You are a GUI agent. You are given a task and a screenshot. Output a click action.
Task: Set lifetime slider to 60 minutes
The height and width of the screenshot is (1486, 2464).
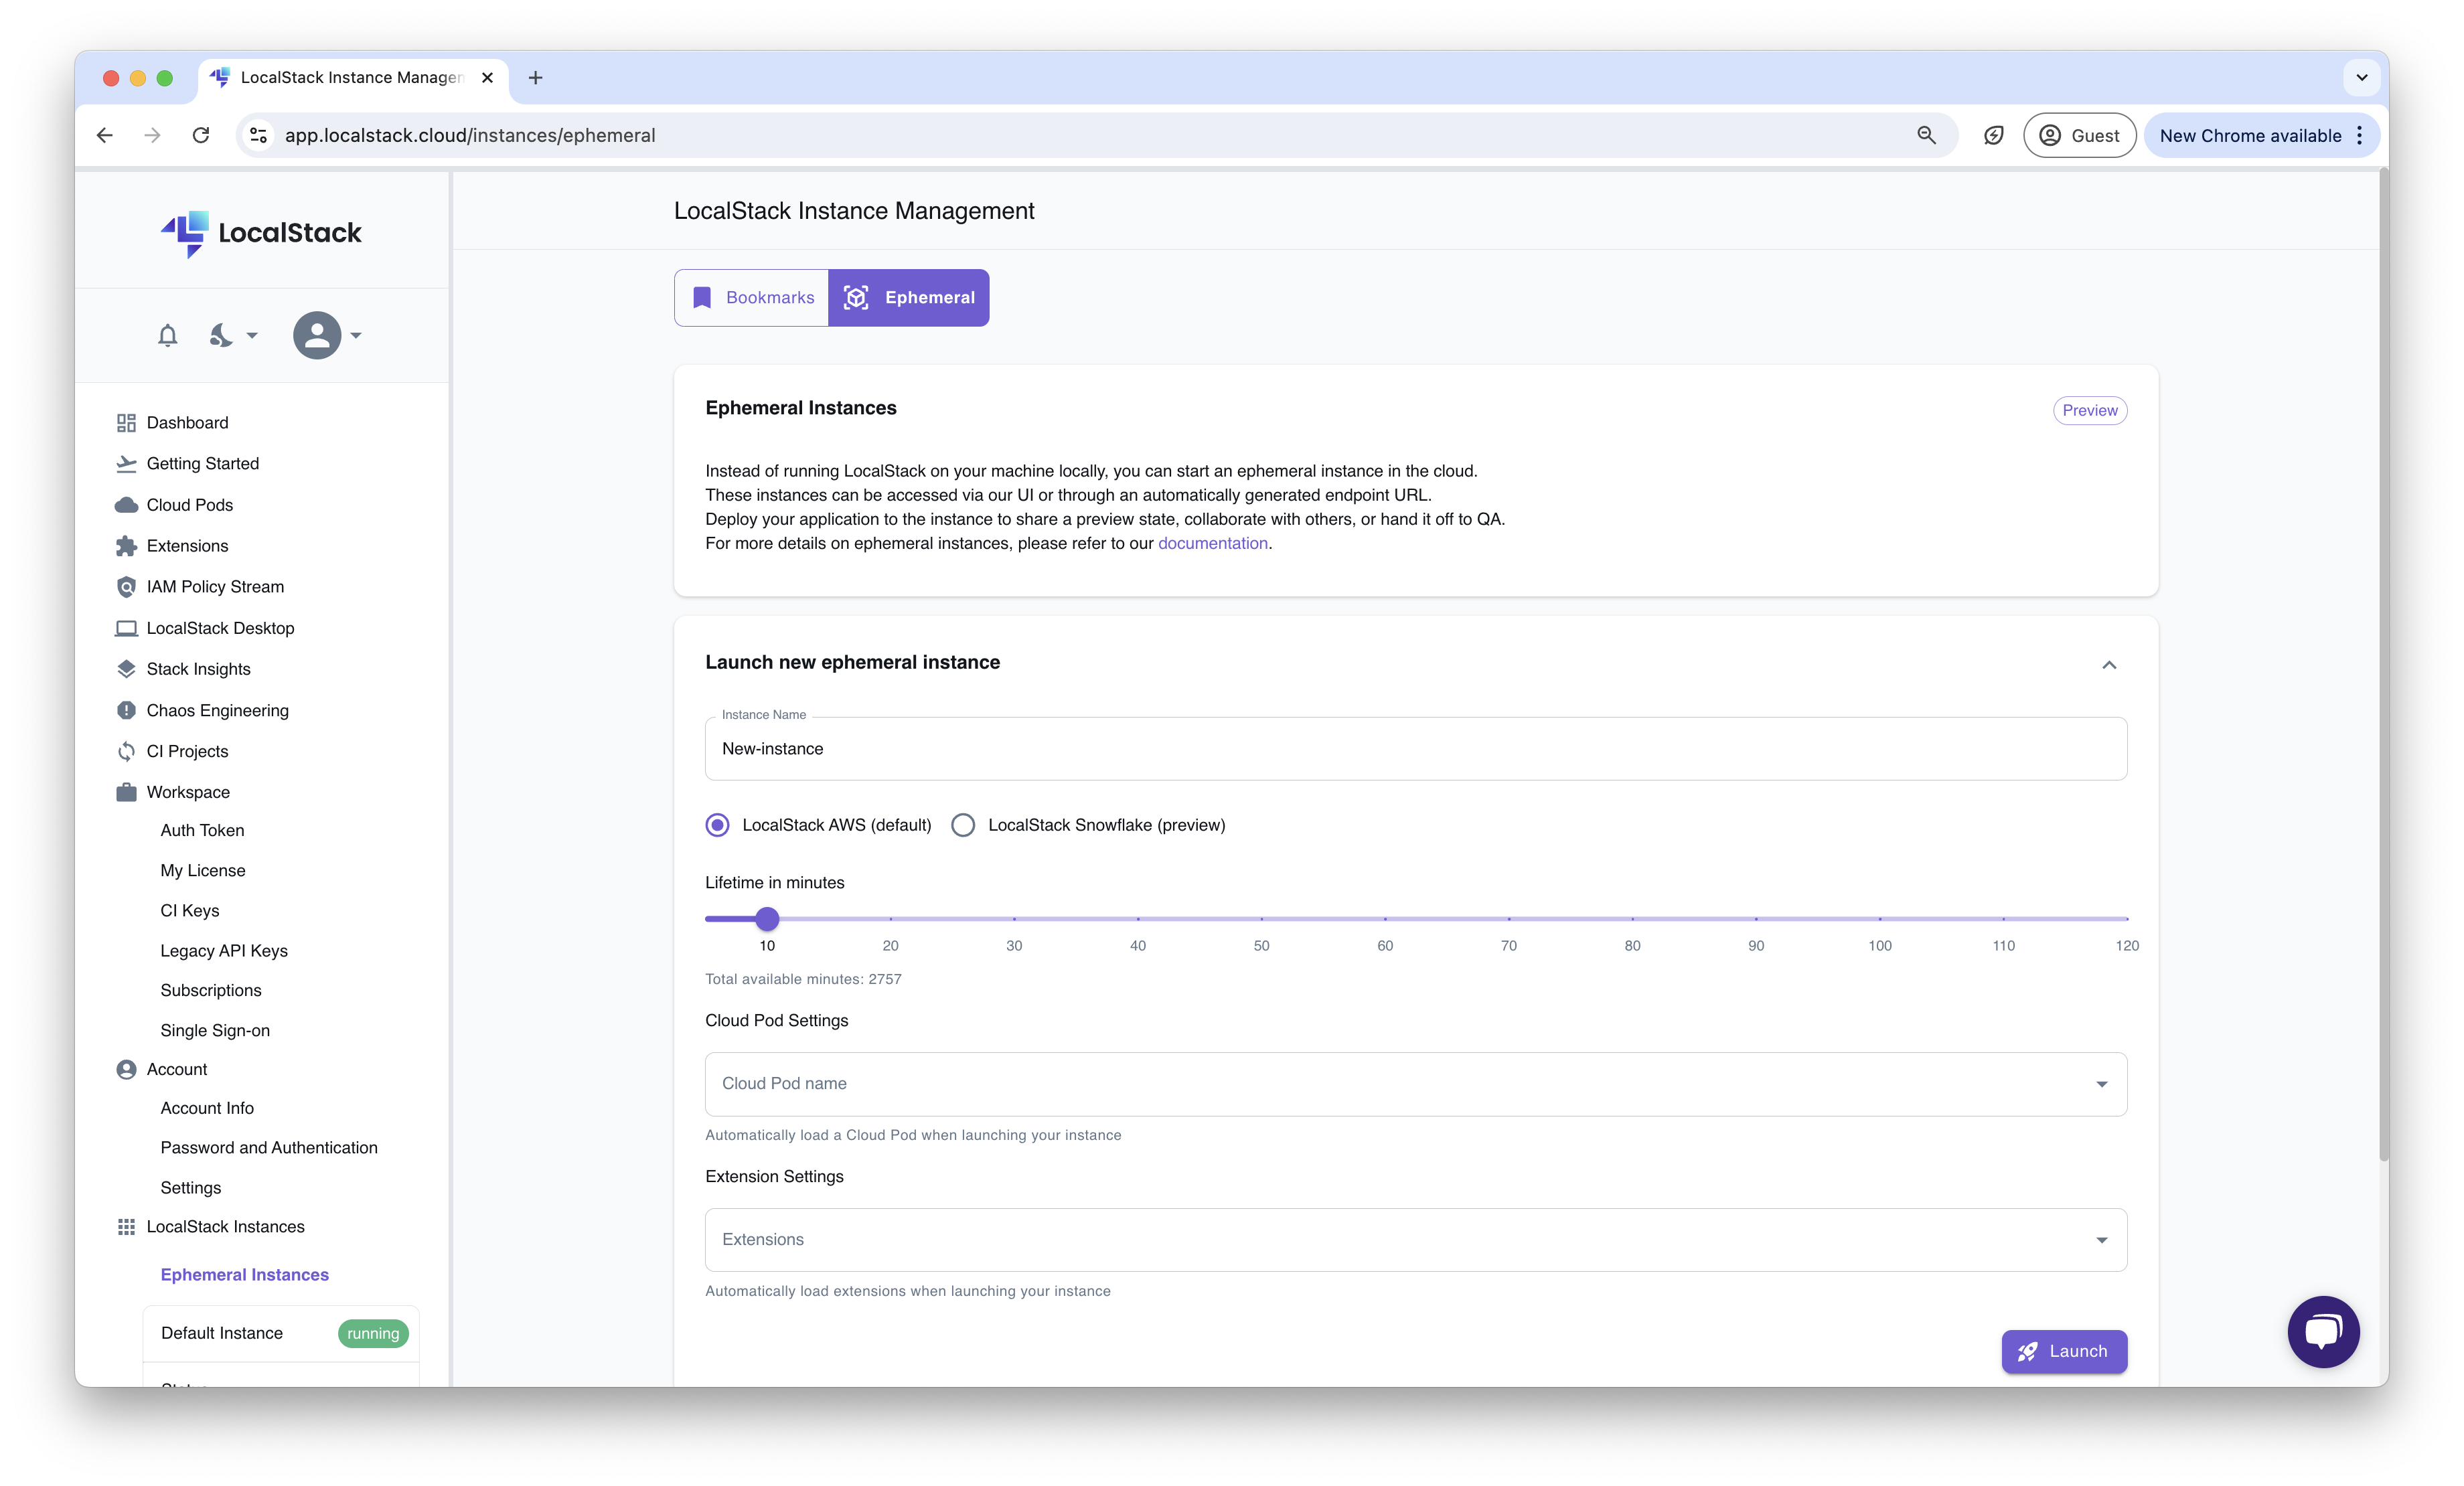pyautogui.click(x=1385, y=918)
